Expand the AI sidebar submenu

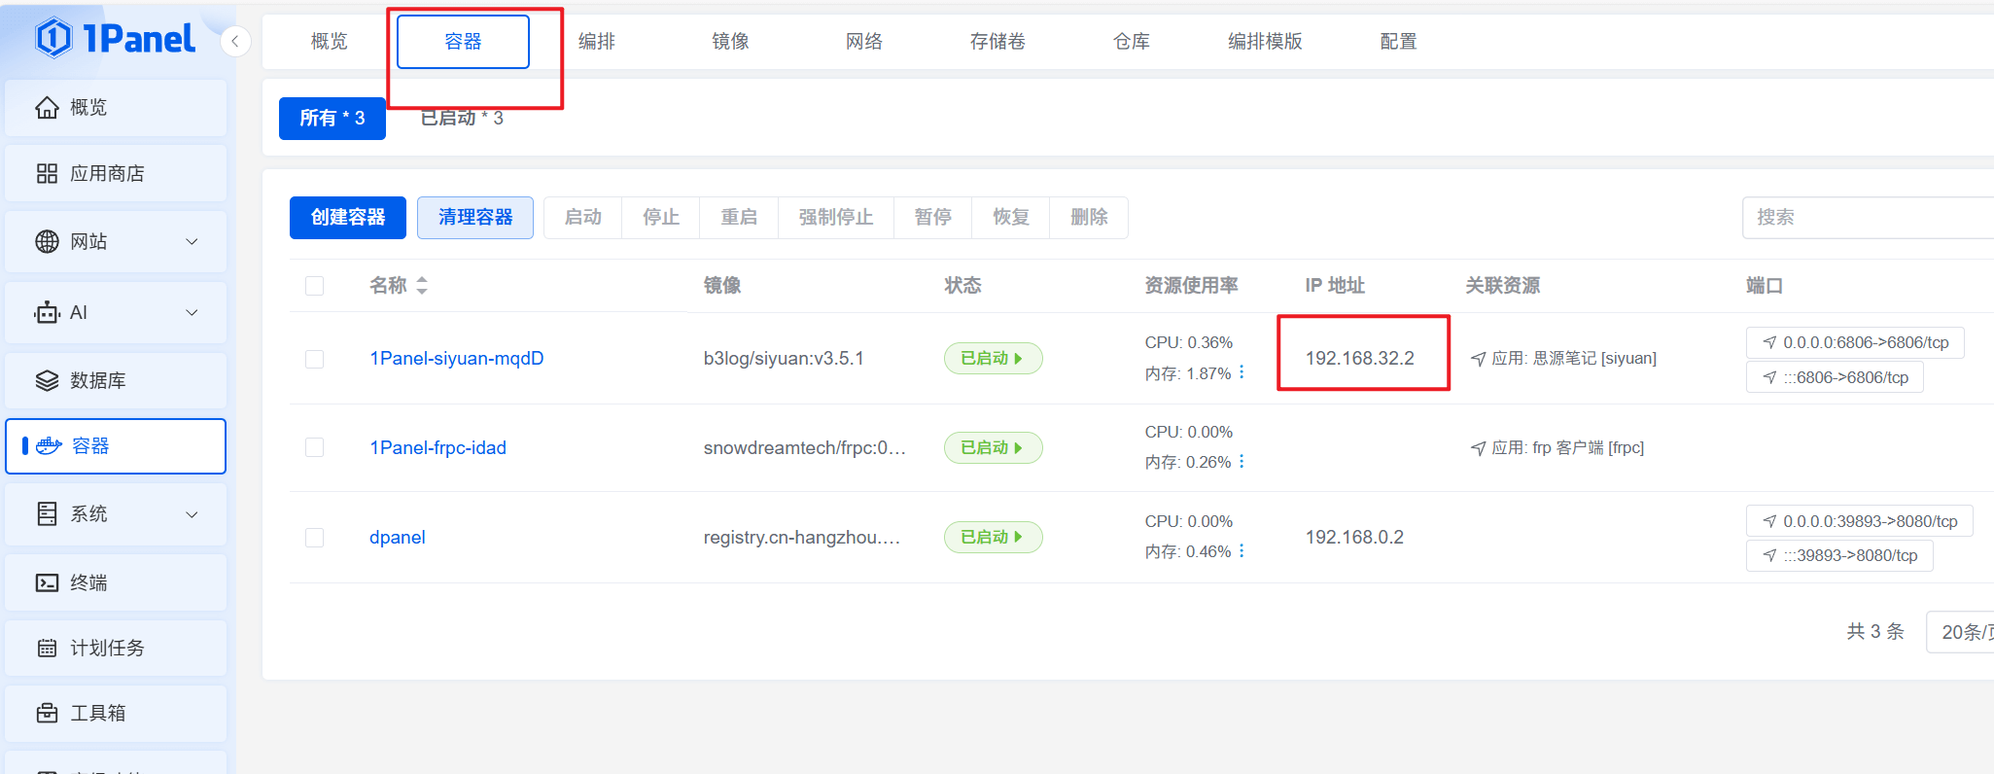(192, 313)
